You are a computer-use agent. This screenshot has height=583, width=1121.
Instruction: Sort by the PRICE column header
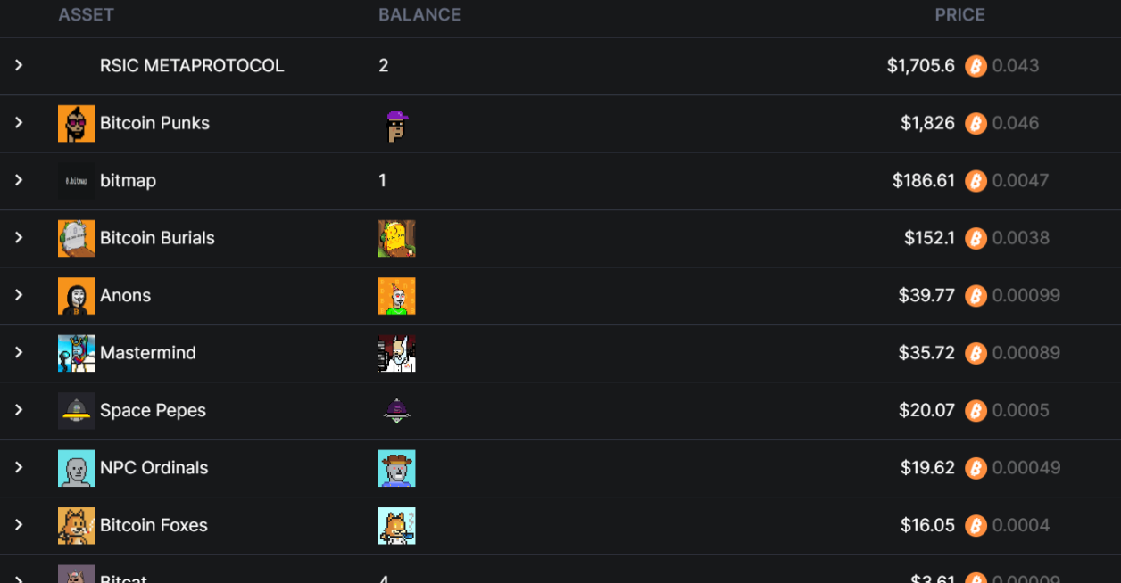tap(959, 15)
